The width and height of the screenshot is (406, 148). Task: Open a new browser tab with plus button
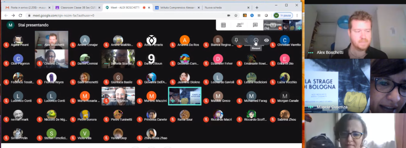click(x=257, y=8)
